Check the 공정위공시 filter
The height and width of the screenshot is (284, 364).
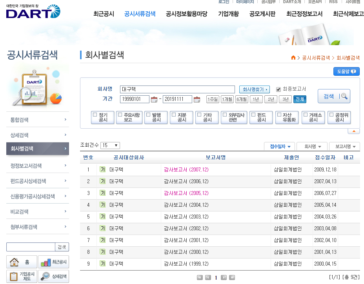pyautogui.click(x=331, y=115)
